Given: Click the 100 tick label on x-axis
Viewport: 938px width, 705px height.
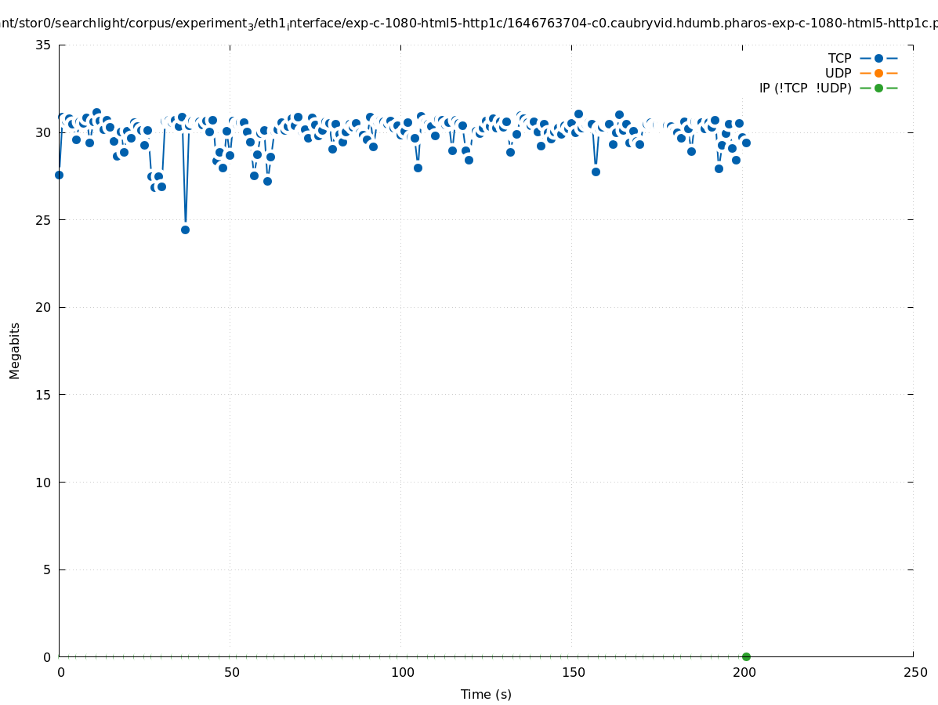Looking at the screenshot, I should click(x=402, y=673).
